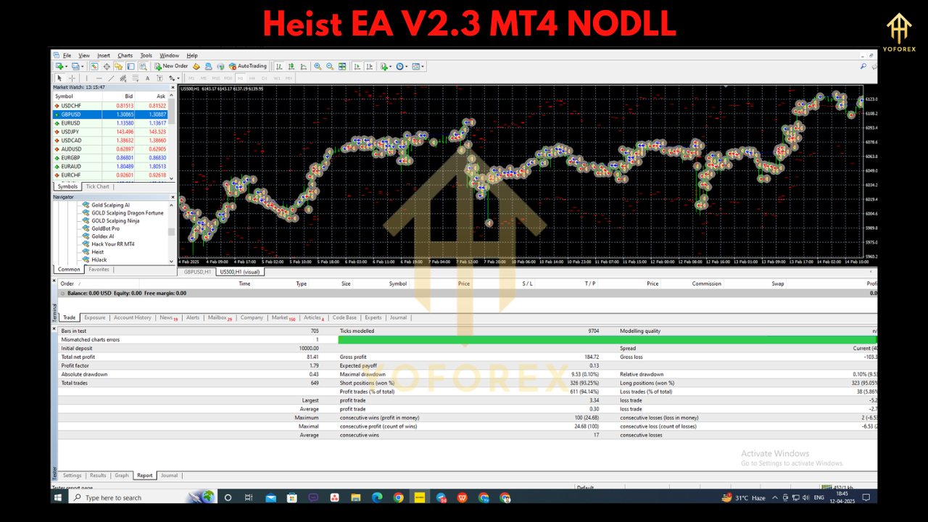
Task: Open Google Chrome from the taskbar
Action: click(x=399, y=498)
